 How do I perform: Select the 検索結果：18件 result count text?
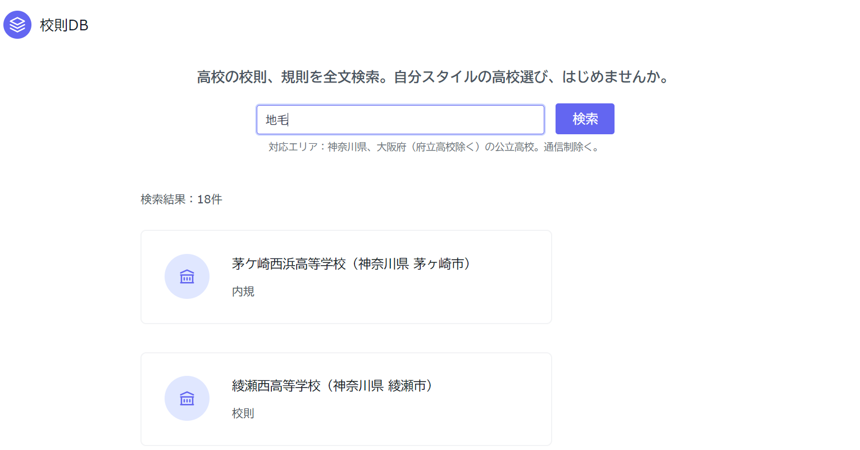click(180, 199)
